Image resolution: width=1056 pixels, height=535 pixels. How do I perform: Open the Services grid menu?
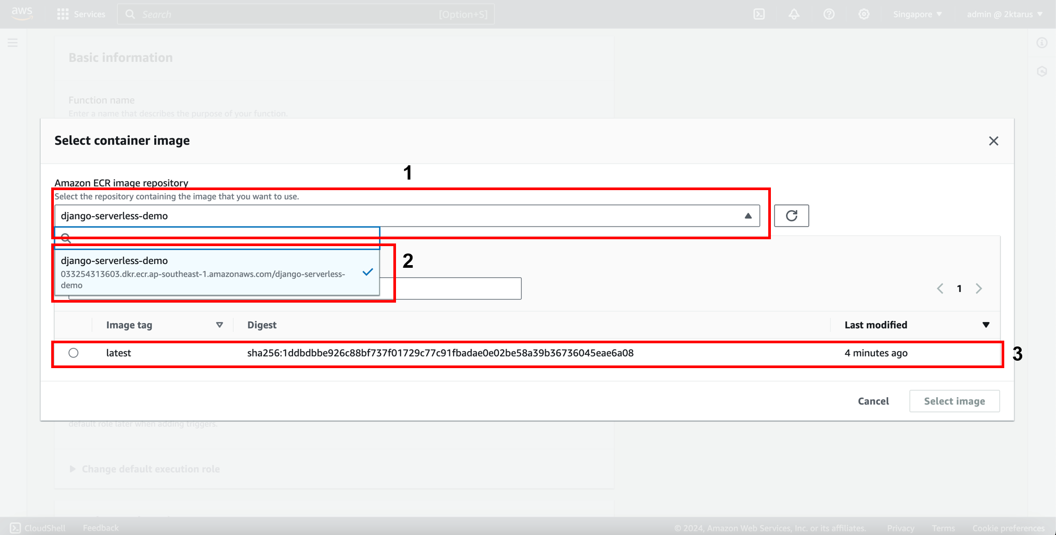pyautogui.click(x=81, y=14)
